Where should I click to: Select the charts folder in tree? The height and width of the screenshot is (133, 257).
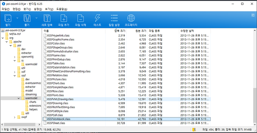[x=33, y=102]
